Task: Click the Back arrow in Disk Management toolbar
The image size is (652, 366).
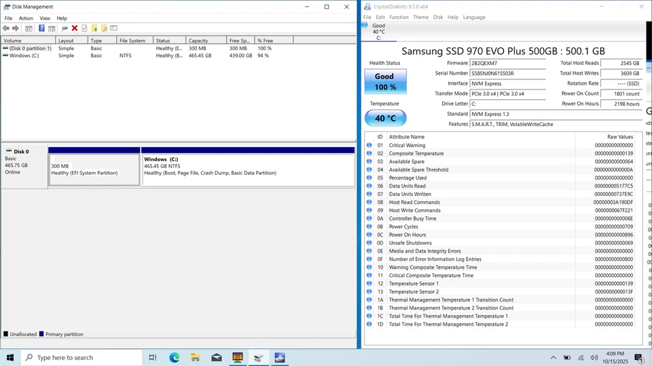Action: click(6, 28)
